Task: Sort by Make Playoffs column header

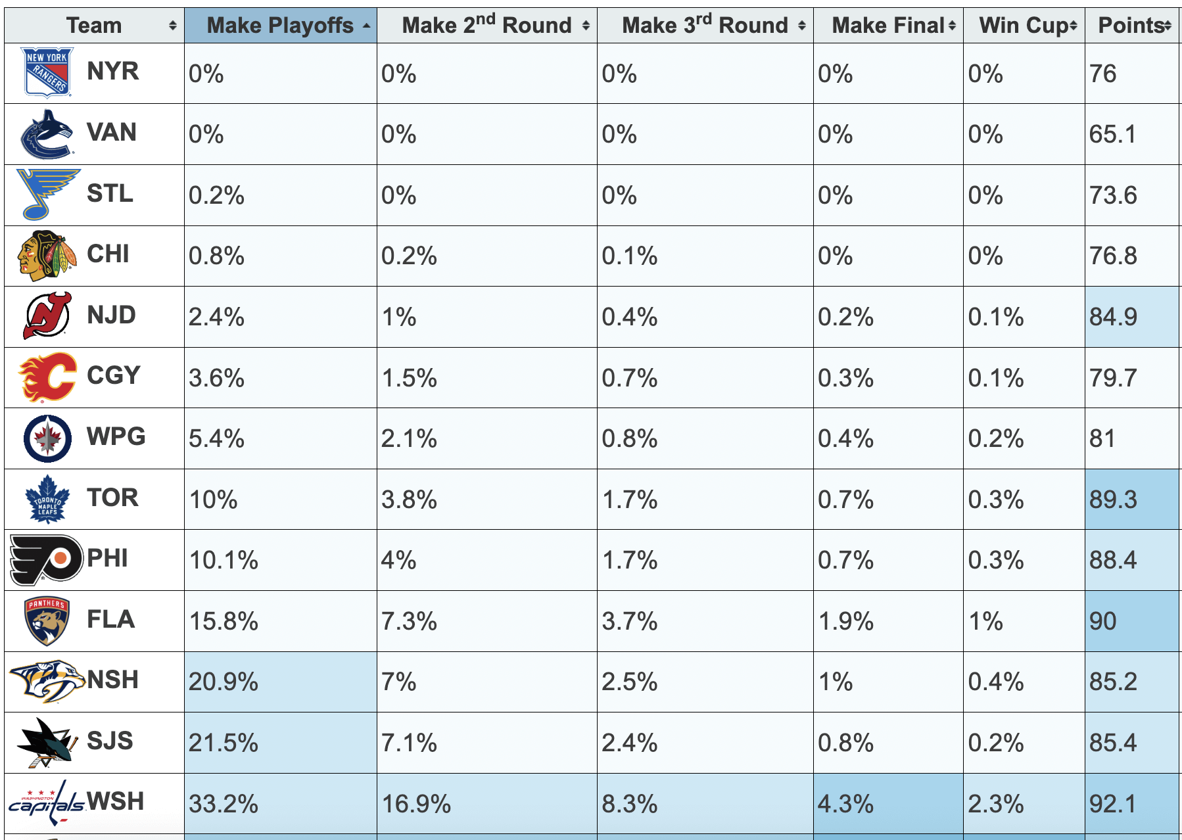Action: click(x=280, y=26)
